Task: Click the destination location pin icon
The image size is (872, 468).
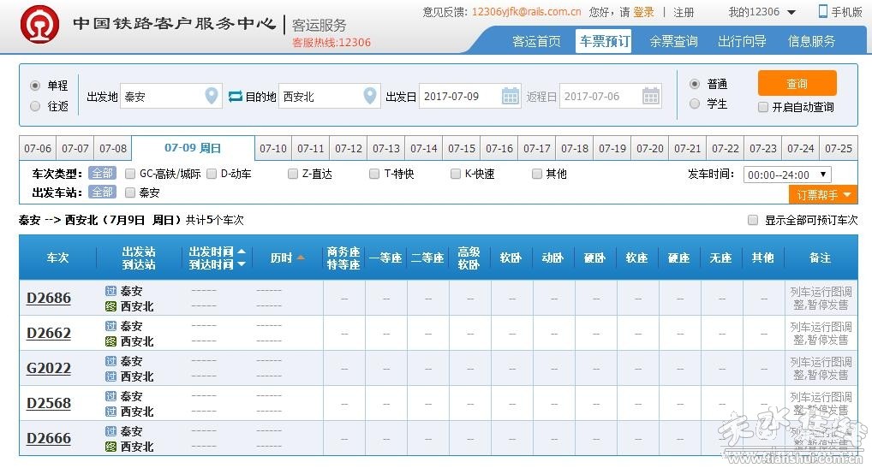Action: coord(370,96)
